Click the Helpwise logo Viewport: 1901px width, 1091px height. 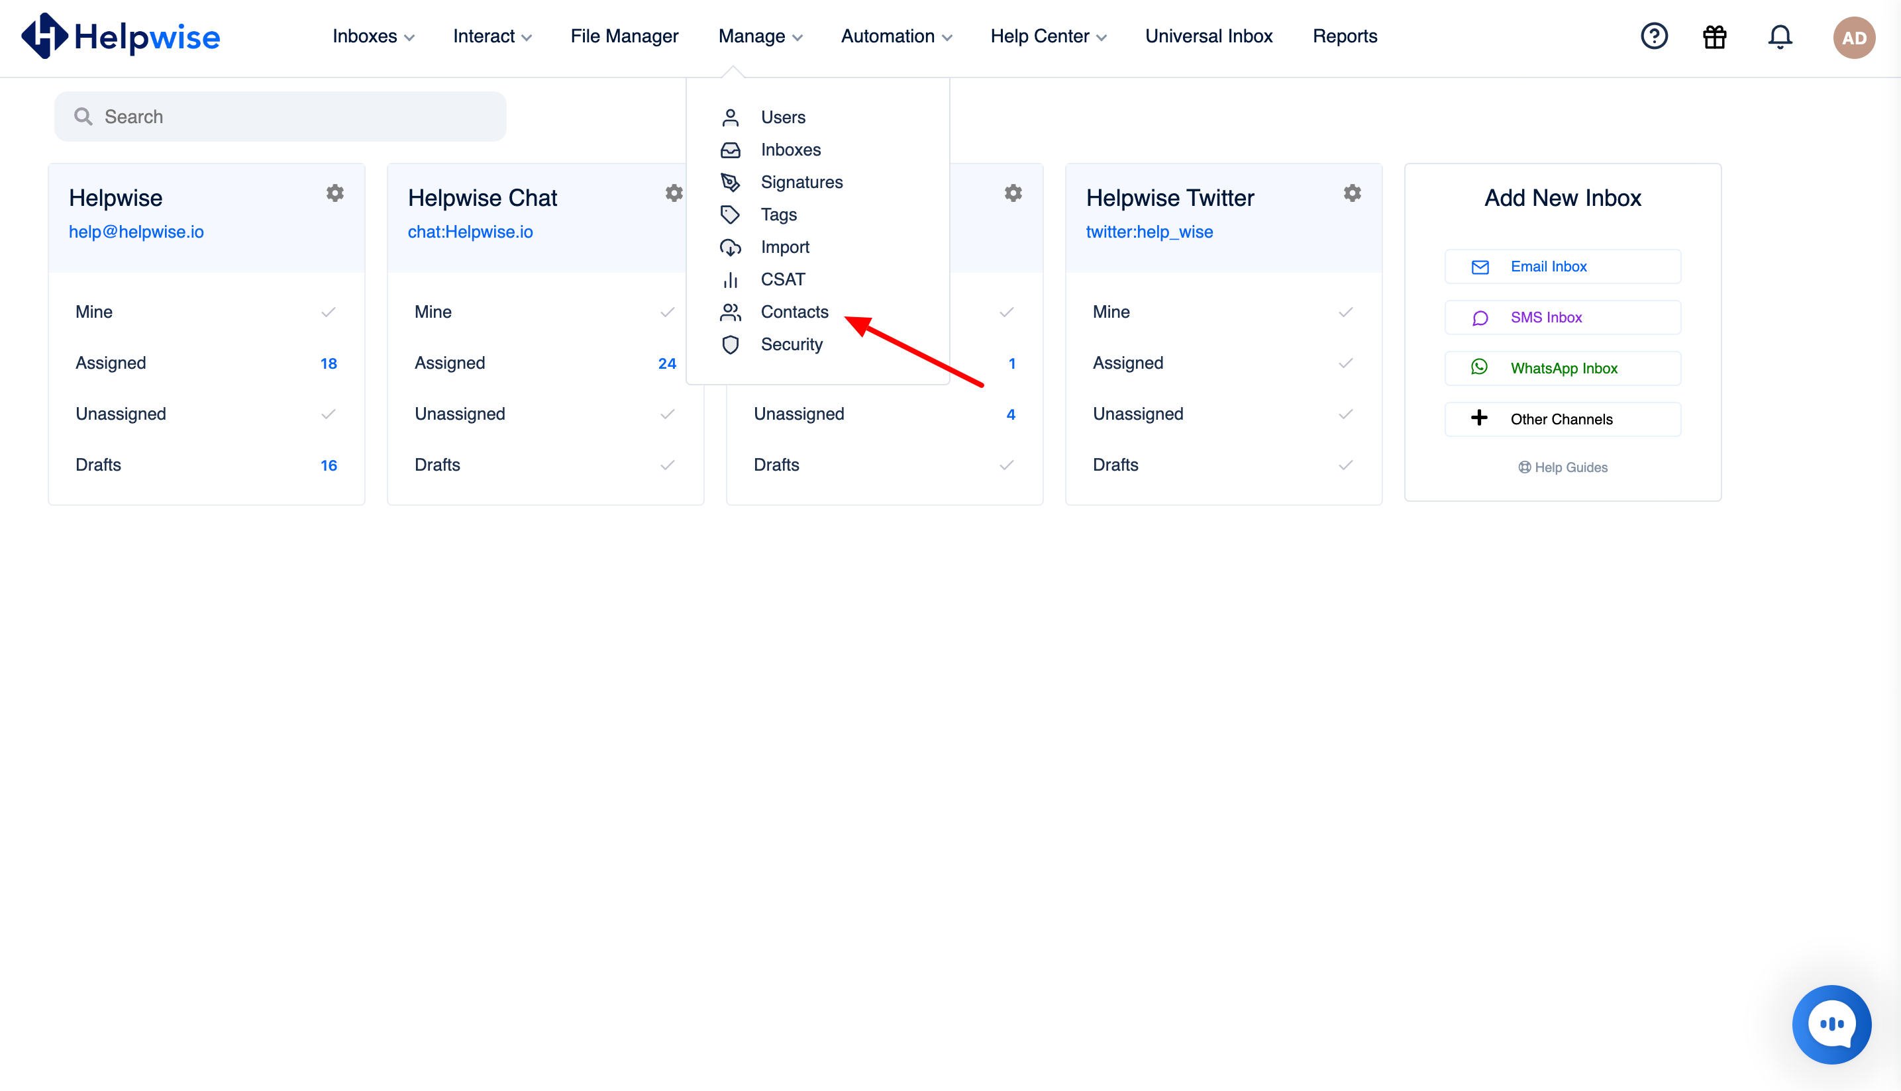120,36
